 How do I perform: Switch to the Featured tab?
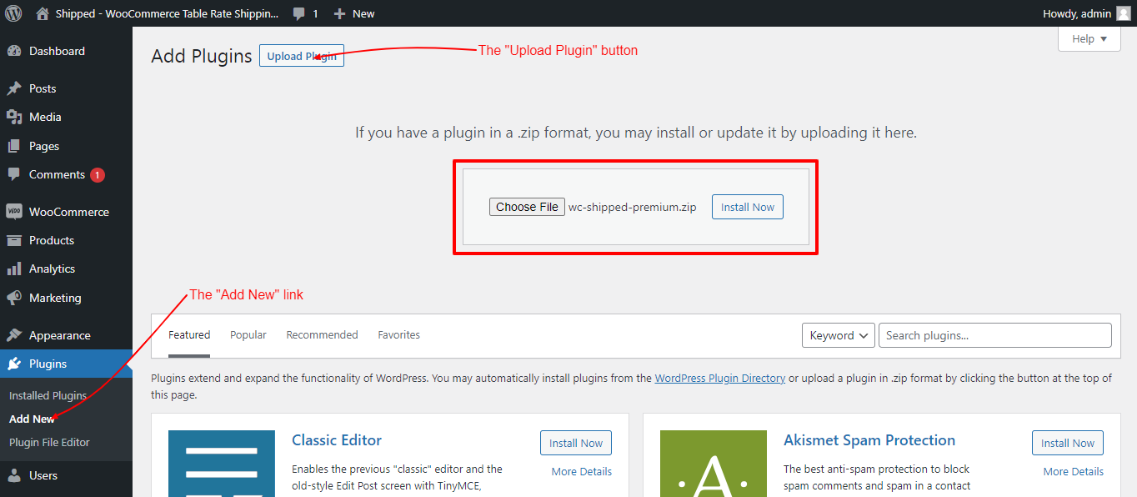tap(189, 335)
